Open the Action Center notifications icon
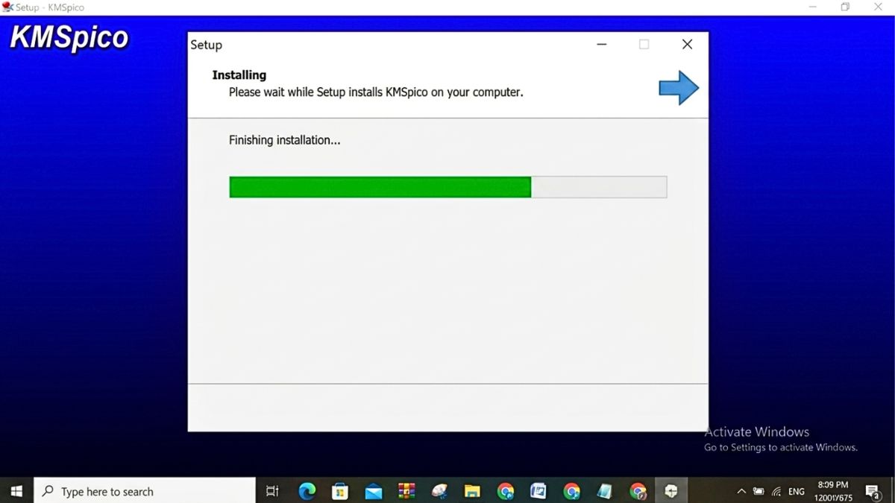The image size is (895, 503). [x=873, y=491]
